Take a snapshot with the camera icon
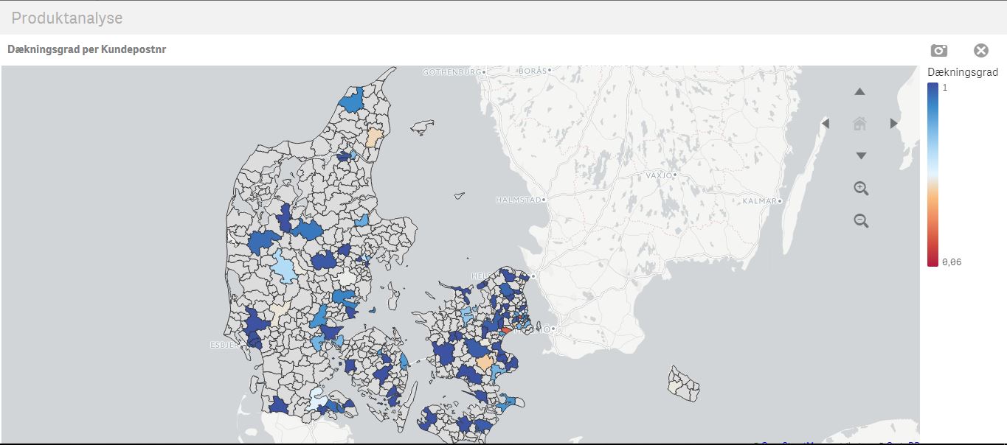 tap(938, 50)
